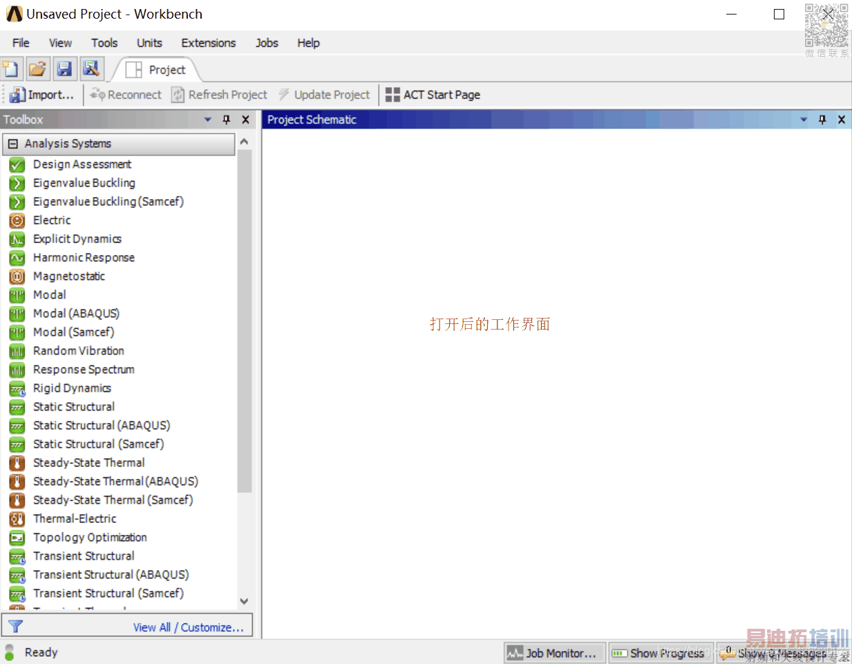Click Refresh Project
The width and height of the screenshot is (852, 664).
[219, 95]
